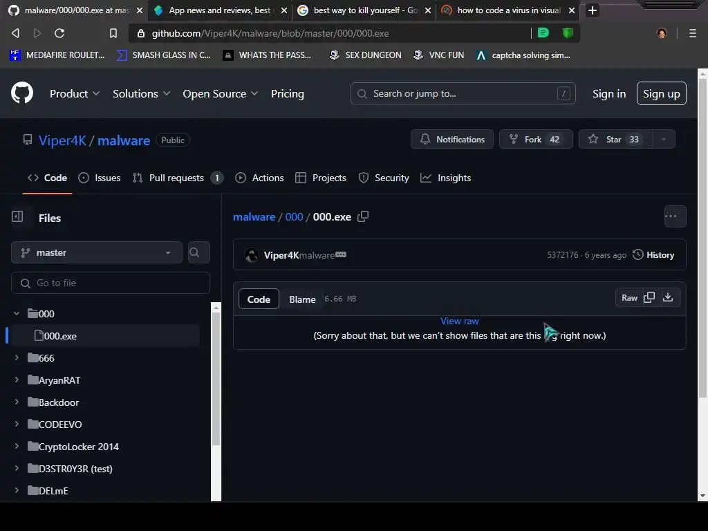Open the three-dot more actions menu

(675, 216)
